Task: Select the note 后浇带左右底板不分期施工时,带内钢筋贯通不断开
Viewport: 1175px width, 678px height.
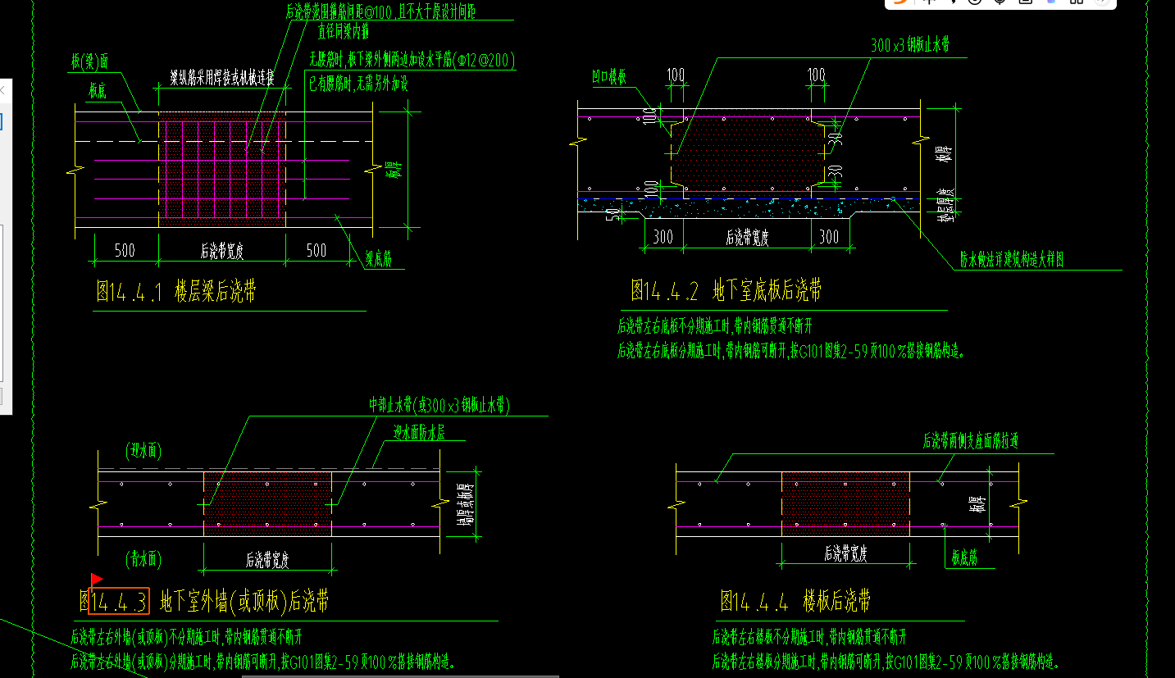Action: pyautogui.click(x=715, y=326)
